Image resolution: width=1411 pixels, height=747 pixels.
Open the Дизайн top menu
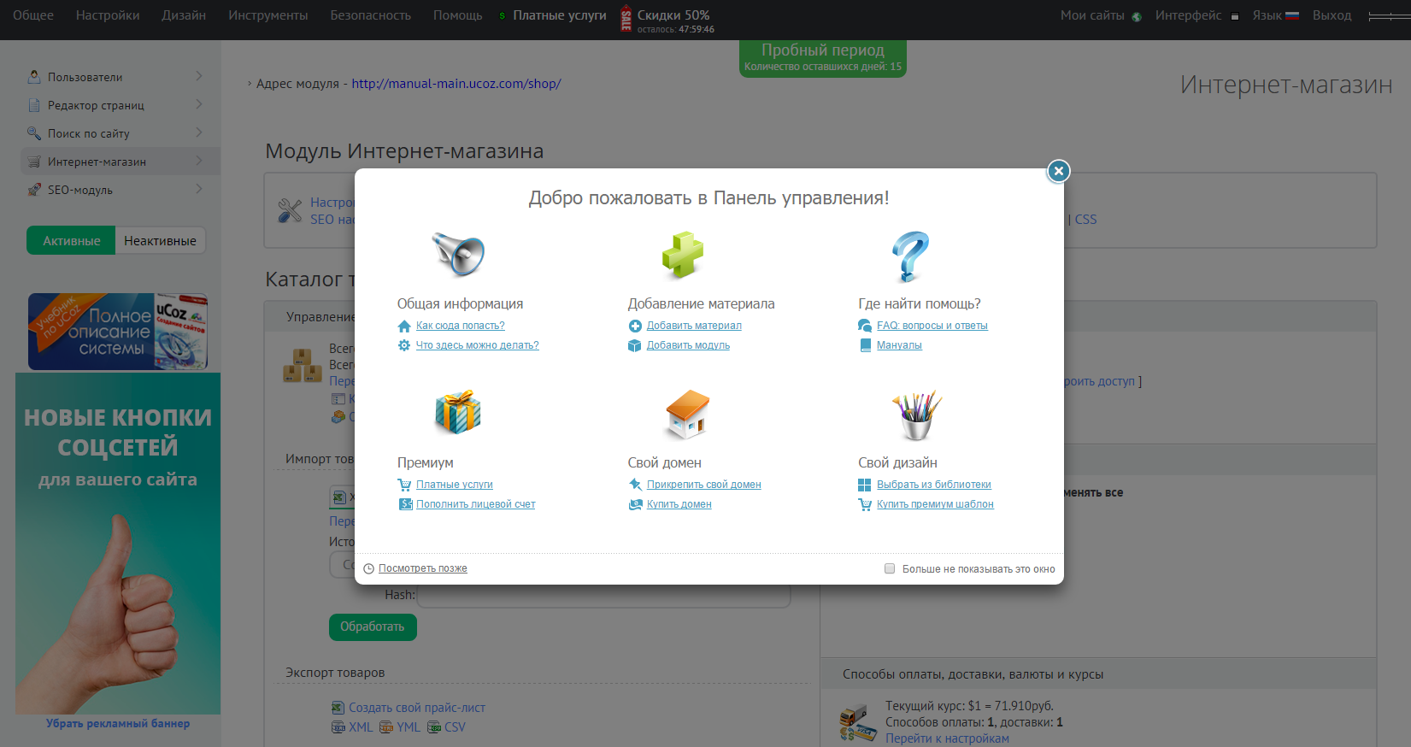coord(184,15)
